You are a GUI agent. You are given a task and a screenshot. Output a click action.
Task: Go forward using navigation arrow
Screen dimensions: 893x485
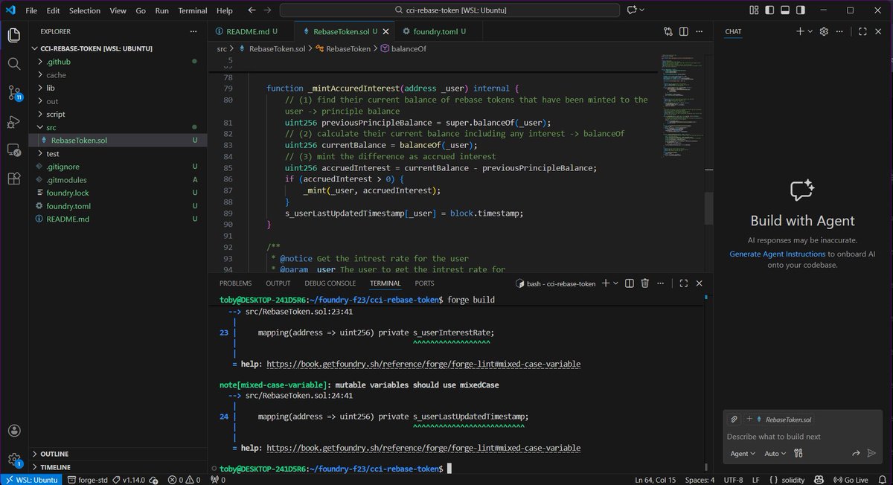coord(267,10)
